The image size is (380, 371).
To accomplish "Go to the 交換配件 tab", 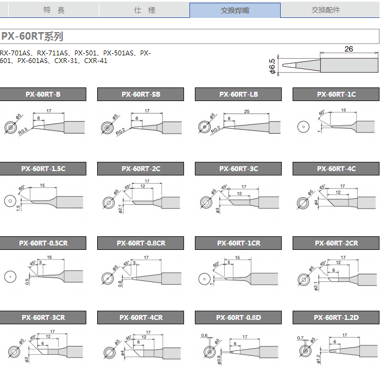I will pyautogui.click(x=326, y=10).
